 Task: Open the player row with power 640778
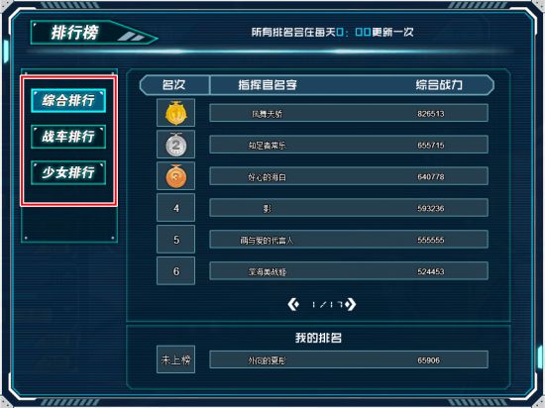[349, 176]
